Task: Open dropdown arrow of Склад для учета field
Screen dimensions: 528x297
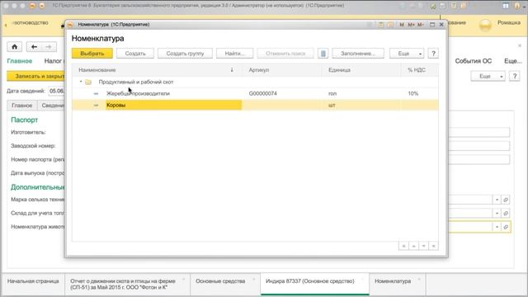Action: (x=497, y=213)
